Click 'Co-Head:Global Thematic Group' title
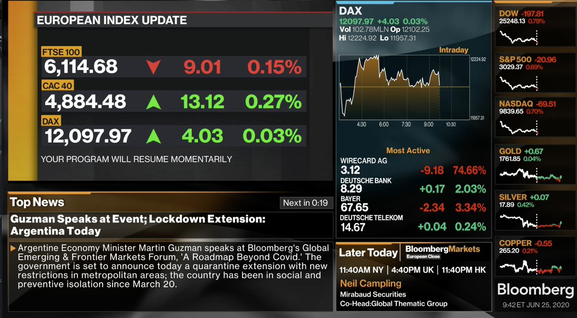 click(393, 304)
